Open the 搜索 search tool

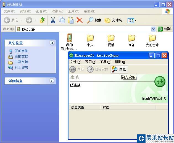pyautogui.click(x=94, y=20)
